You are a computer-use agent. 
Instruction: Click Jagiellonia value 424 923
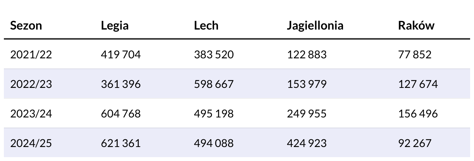click(x=307, y=143)
